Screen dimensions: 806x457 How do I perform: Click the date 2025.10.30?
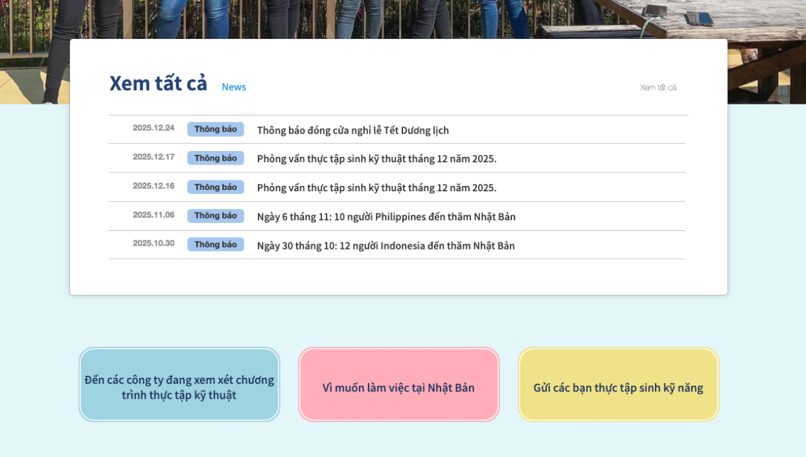pyautogui.click(x=154, y=243)
